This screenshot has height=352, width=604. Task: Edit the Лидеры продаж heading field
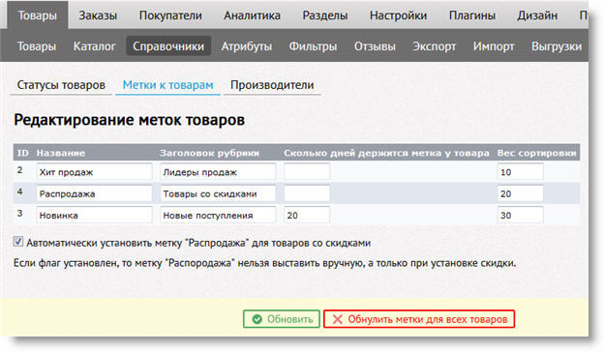(x=218, y=172)
